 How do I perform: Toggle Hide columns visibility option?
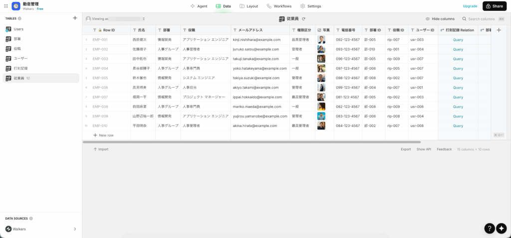point(440,18)
